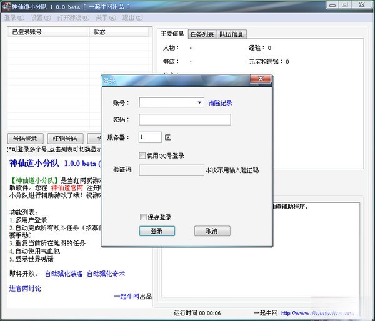The width and height of the screenshot is (375, 321).
Task: Click the 清除记录 link
Action: pos(220,103)
